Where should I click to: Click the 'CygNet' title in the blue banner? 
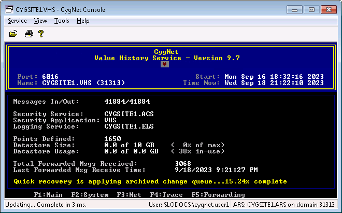pos(166,52)
